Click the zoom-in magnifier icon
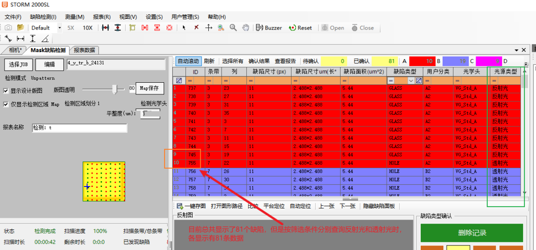This screenshot has width=536, height=250. tap(221, 28)
